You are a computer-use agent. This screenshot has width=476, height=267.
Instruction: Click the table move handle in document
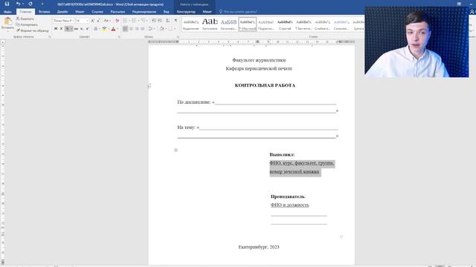[x=176, y=150]
